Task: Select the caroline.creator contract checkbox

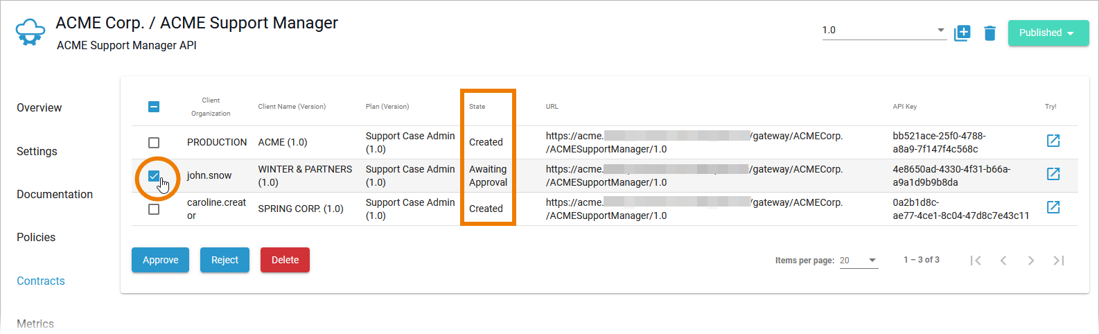Action: pos(154,209)
